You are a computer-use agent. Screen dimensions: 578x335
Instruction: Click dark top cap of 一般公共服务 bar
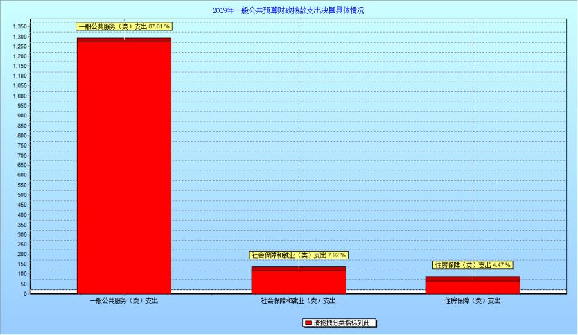coord(124,40)
